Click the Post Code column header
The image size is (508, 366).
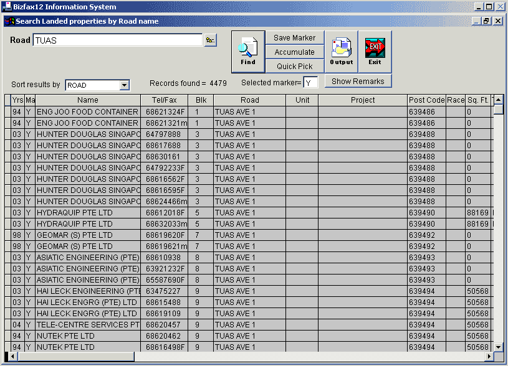point(427,100)
